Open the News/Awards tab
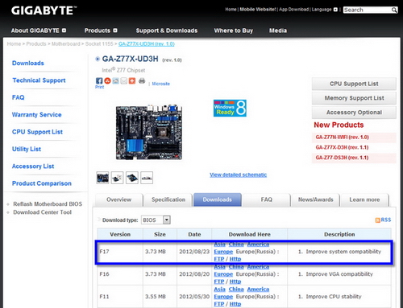 tap(316, 199)
